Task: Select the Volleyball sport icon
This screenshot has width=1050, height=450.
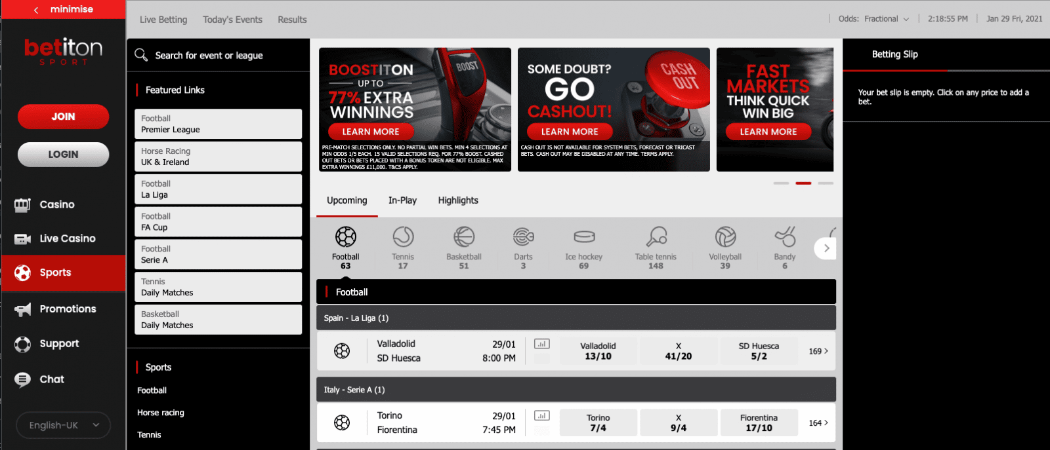Action: click(724, 237)
